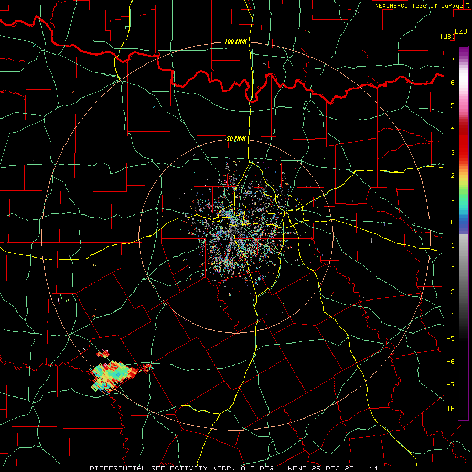Viewport: 472px width, 472px height.
Task: Click the 3 value on the dB scale
Action: tap(453, 152)
